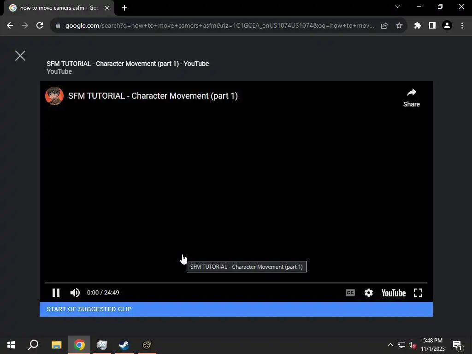Image resolution: width=472 pixels, height=354 pixels.
Task: Close the video overlay with the X
Action: click(x=20, y=56)
